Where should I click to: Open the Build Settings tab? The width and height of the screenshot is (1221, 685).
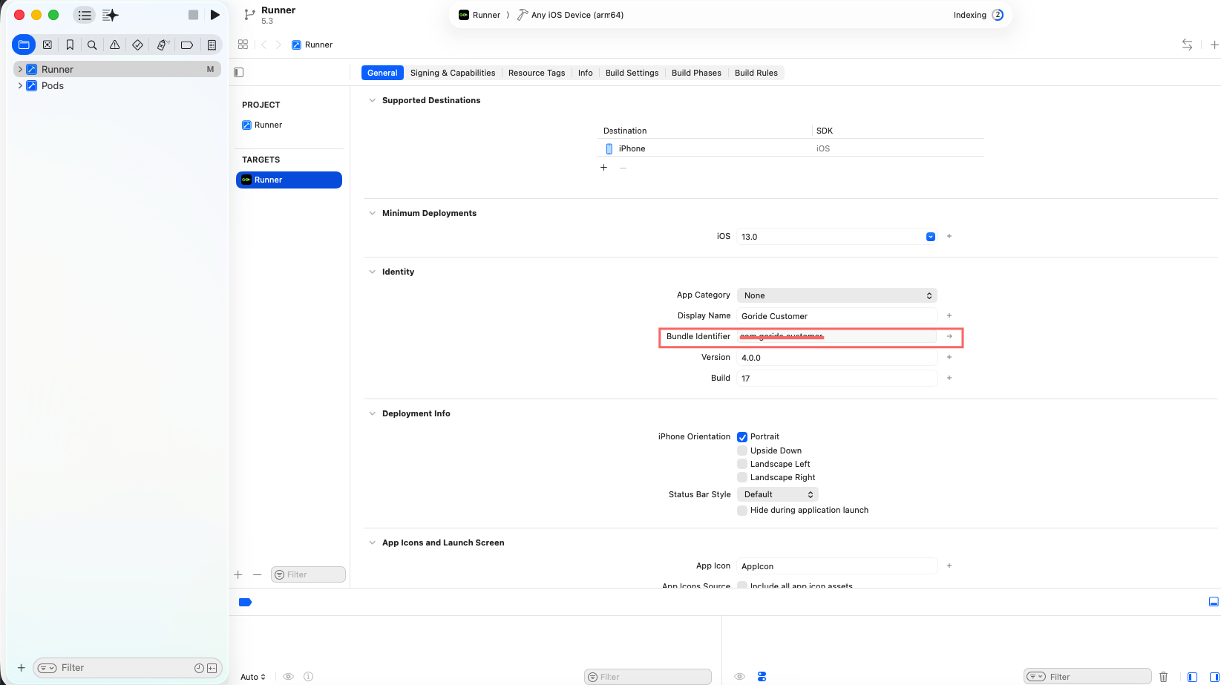[x=632, y=73]
